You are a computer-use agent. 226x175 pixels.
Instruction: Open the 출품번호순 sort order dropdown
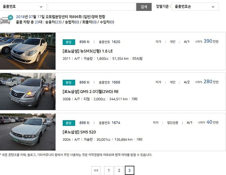point(195,7)
